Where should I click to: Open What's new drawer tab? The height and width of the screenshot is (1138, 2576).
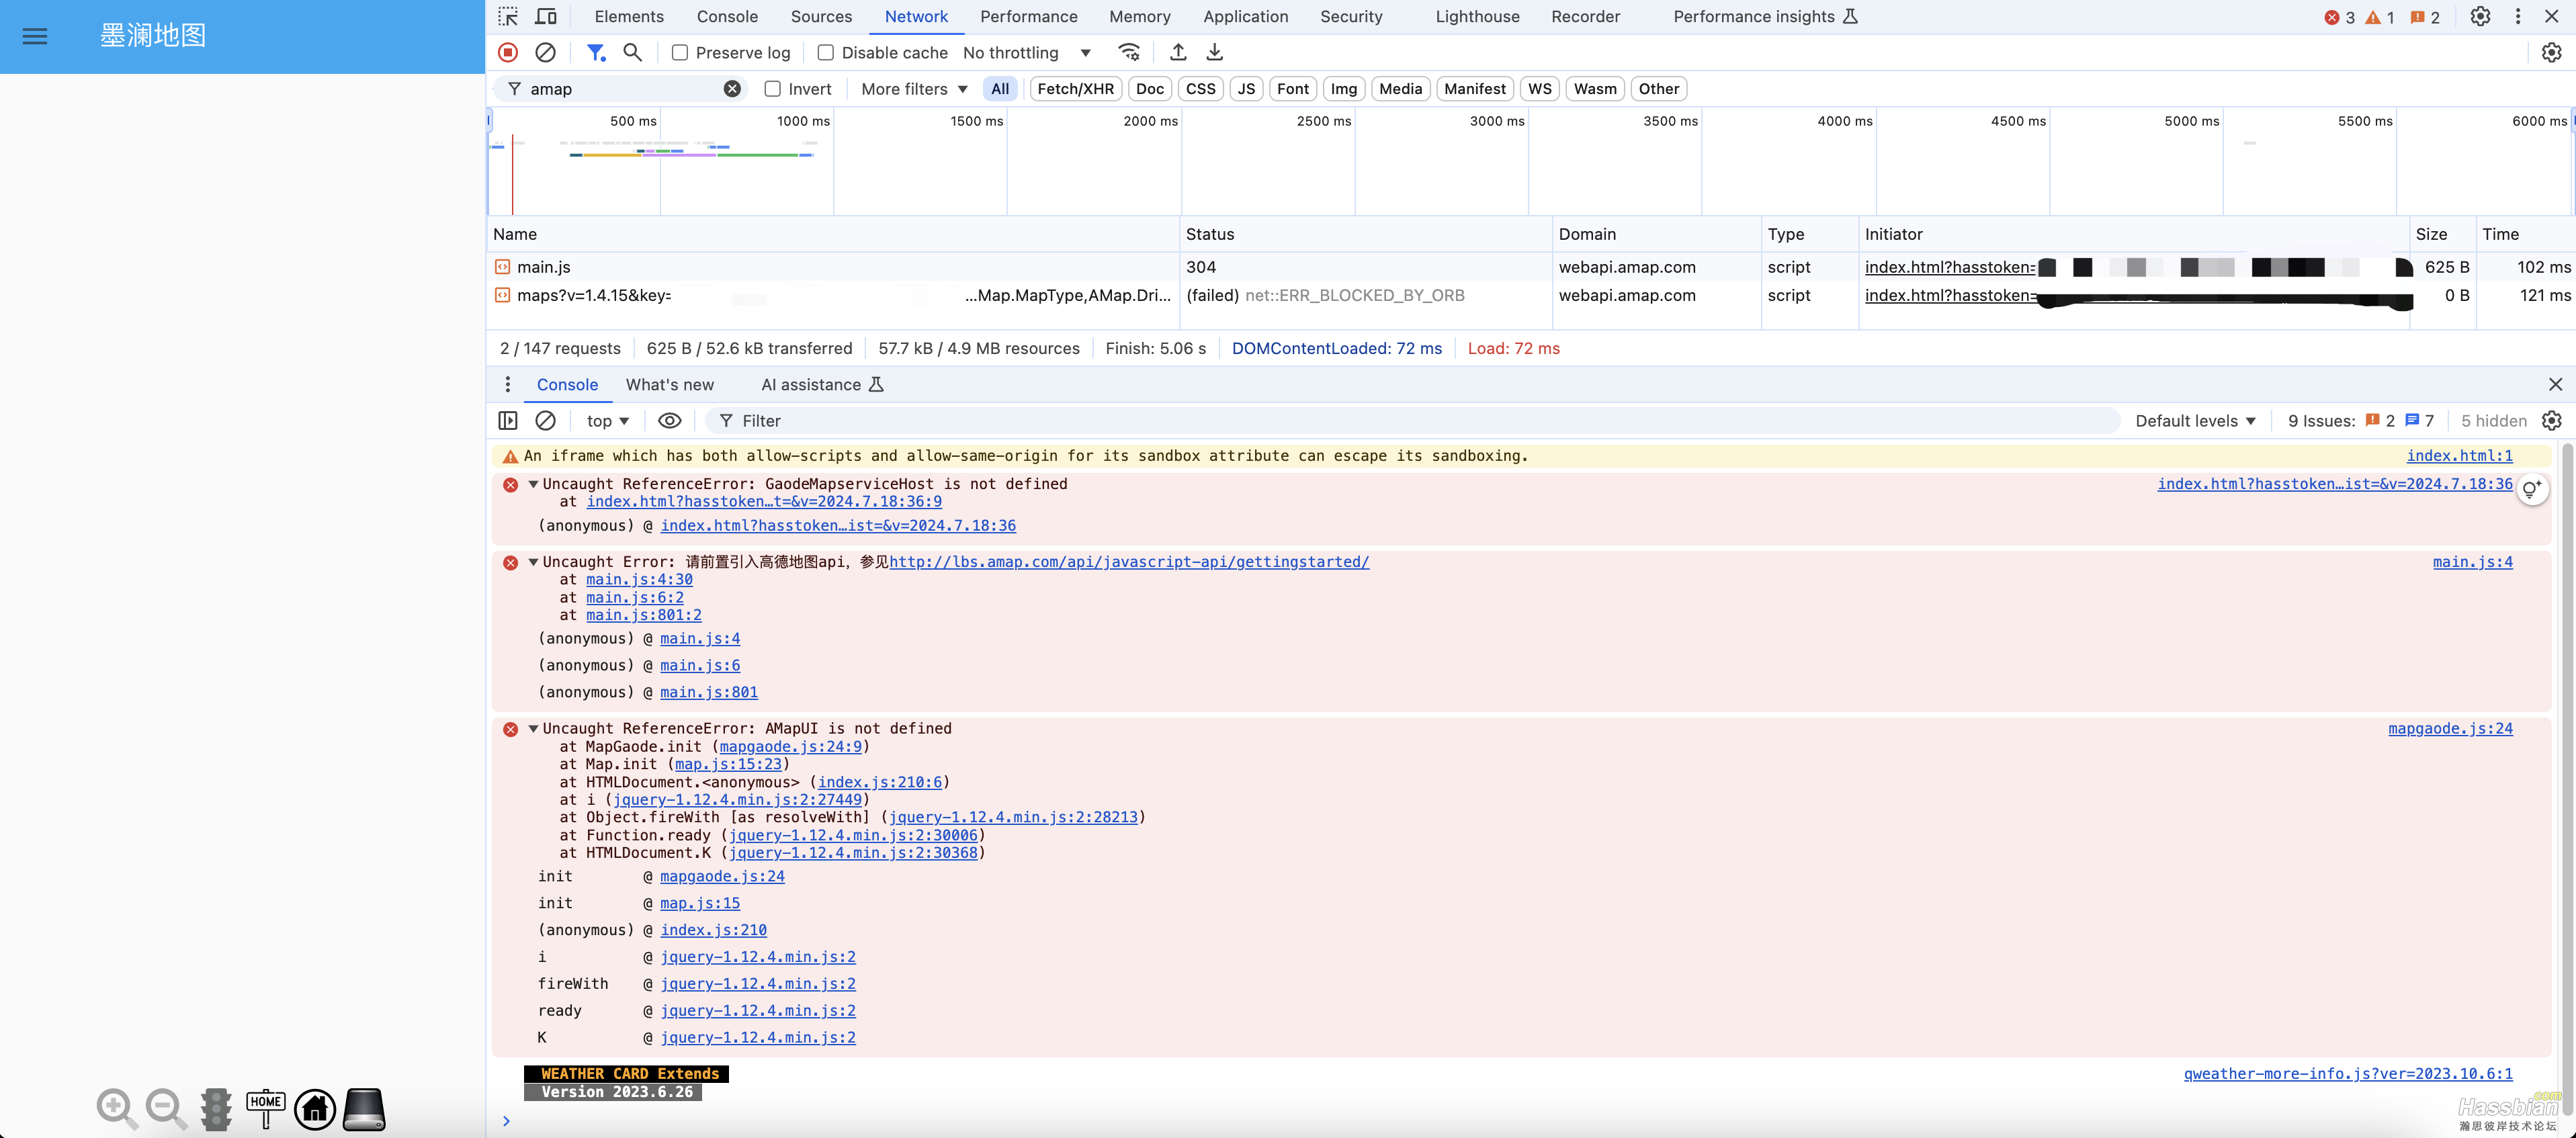tap(670, 385)
